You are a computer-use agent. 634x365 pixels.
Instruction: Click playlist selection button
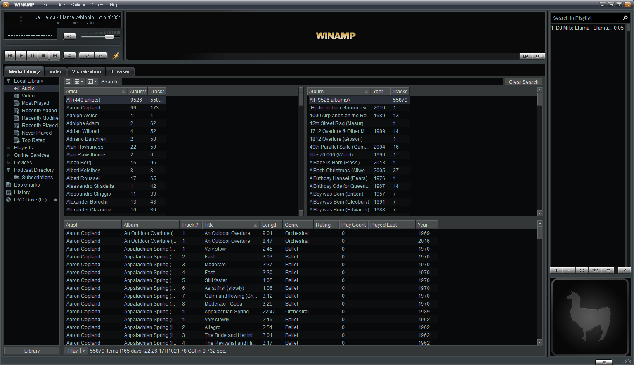tap(582, 270)
